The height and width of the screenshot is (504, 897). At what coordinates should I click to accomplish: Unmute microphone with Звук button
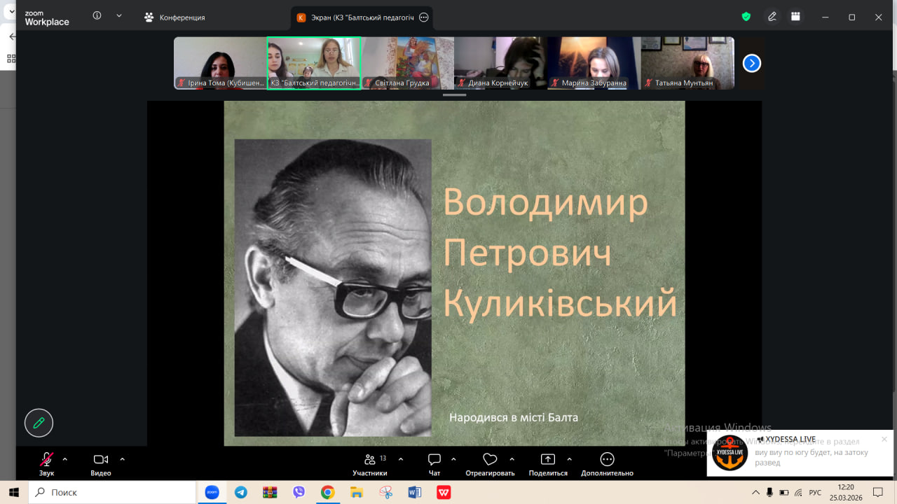(46, 460)
